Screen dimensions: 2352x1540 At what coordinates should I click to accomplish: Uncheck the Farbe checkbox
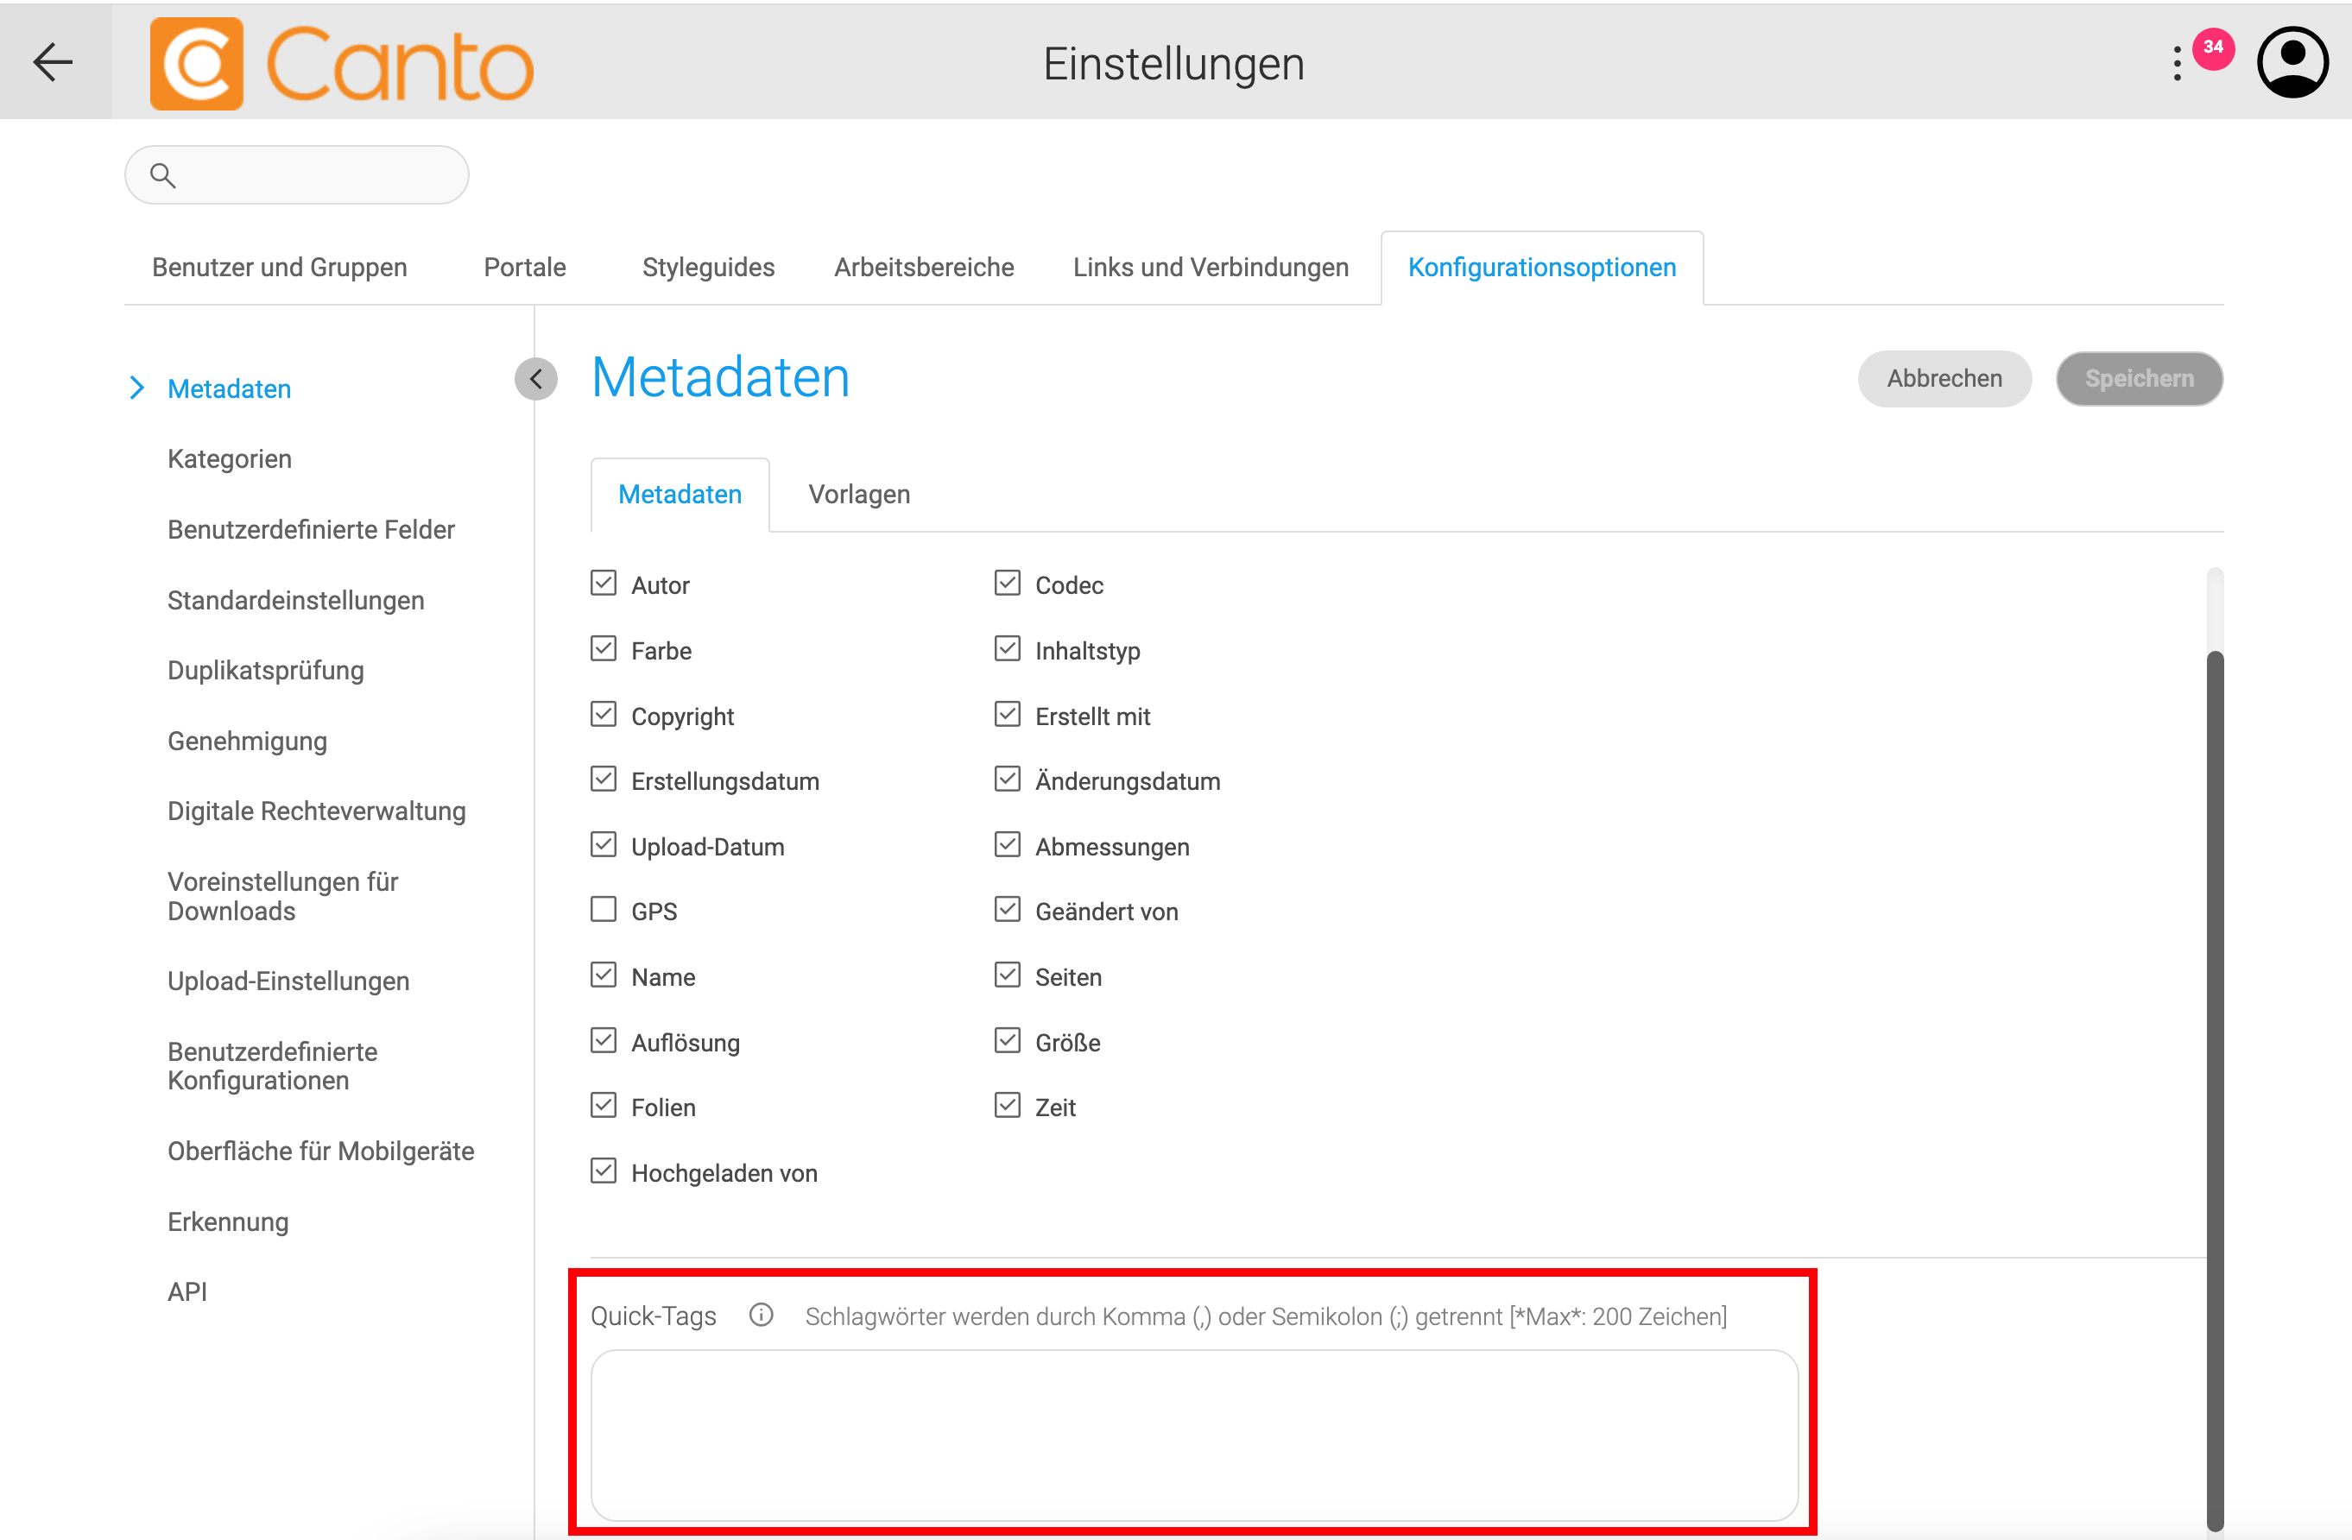coord(603,649)
